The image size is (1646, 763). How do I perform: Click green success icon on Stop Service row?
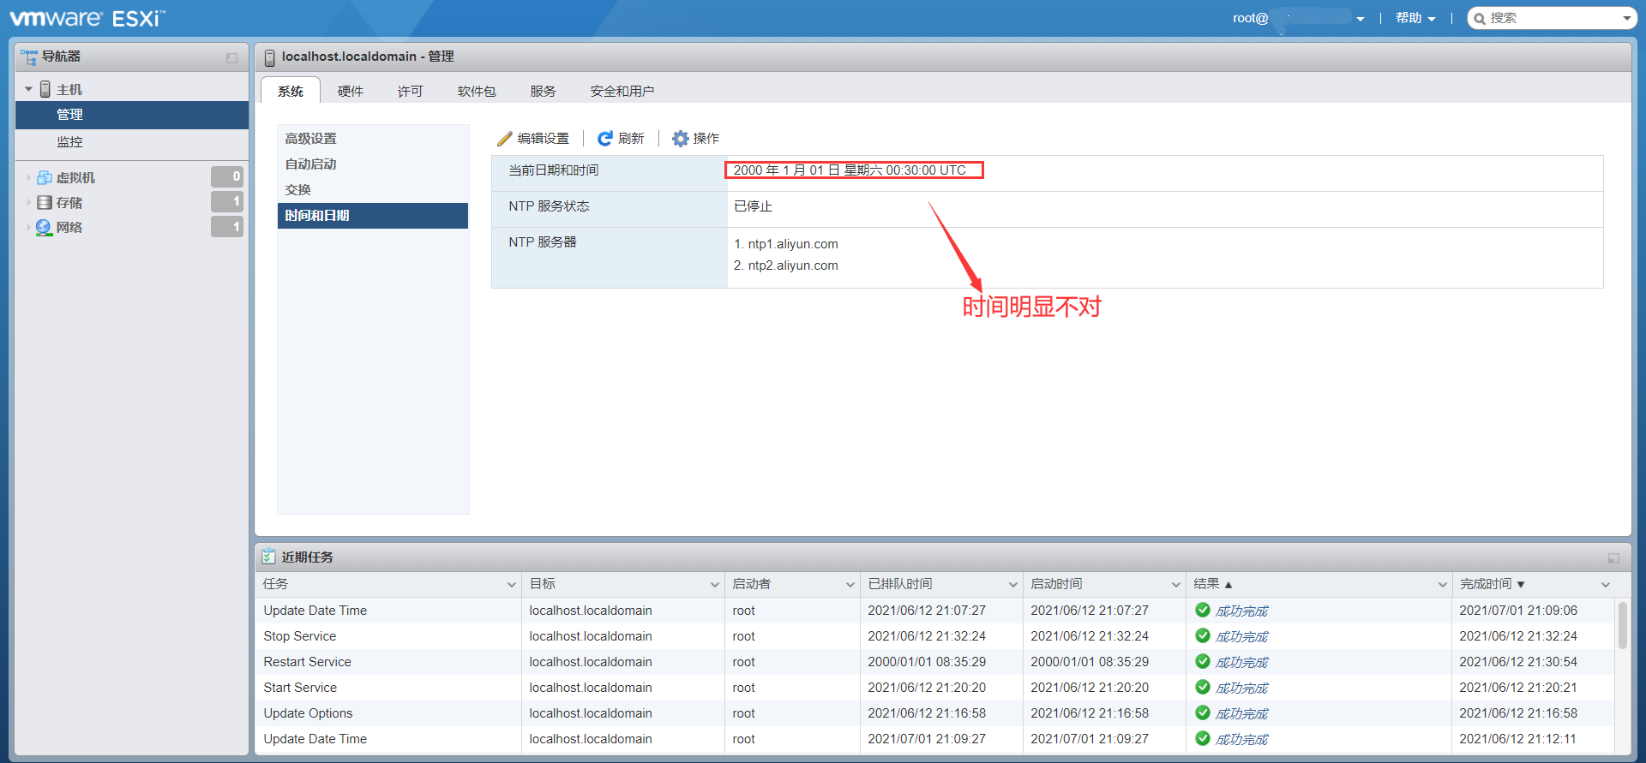pyautogui.click(x=1203, y=635)
